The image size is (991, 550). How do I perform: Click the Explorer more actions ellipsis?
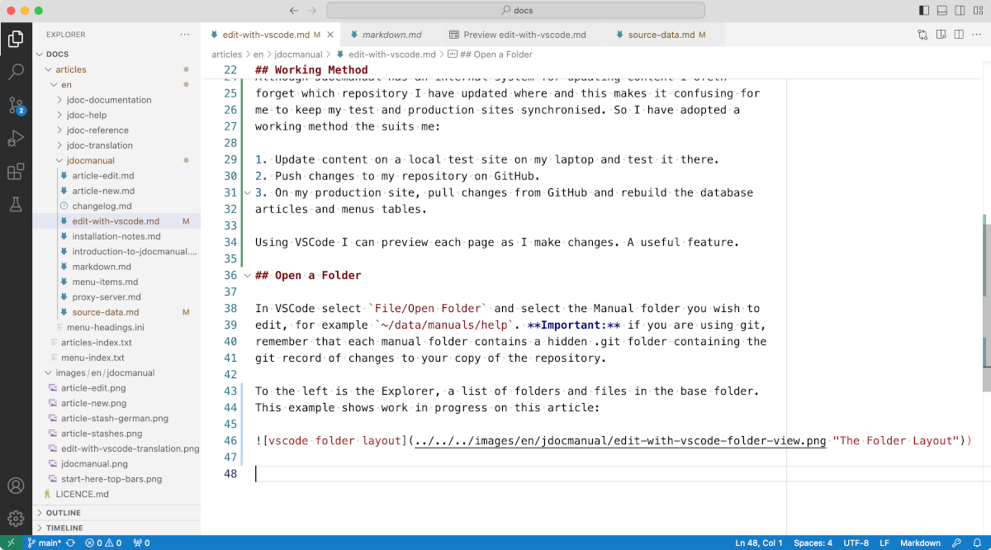point(185,35)
